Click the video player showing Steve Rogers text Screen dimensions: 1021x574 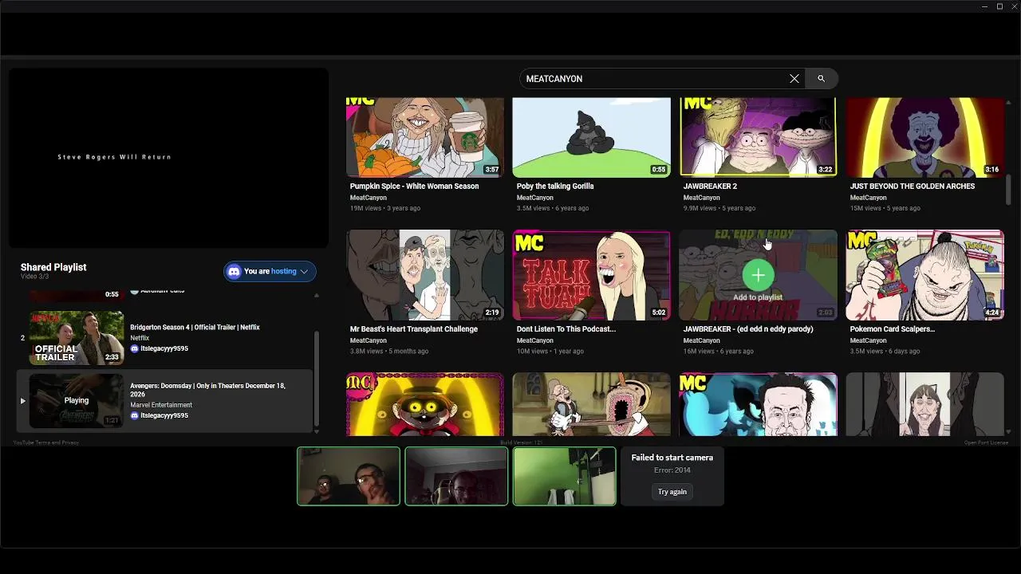(169, 157)
